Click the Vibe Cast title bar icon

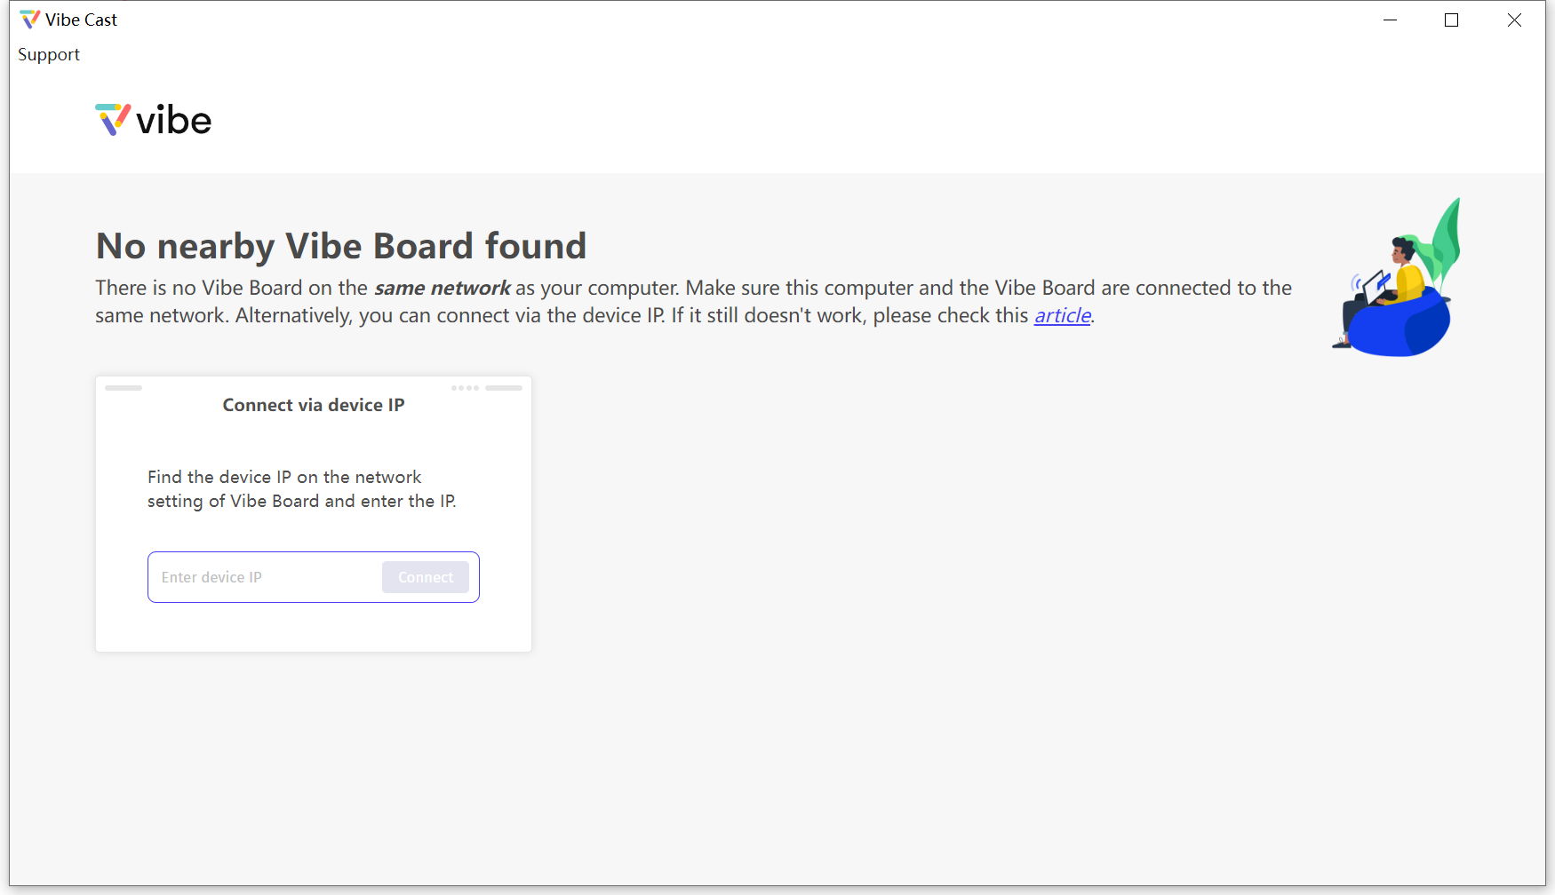[29, 20]
